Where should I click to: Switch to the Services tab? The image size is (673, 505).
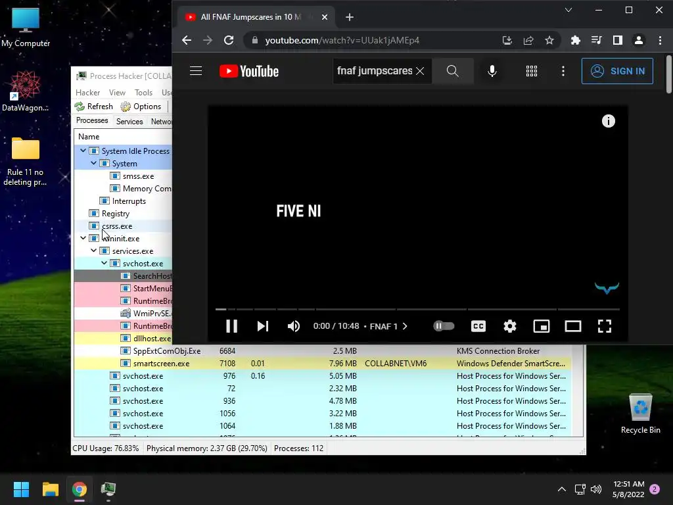[x=129, y=122]
